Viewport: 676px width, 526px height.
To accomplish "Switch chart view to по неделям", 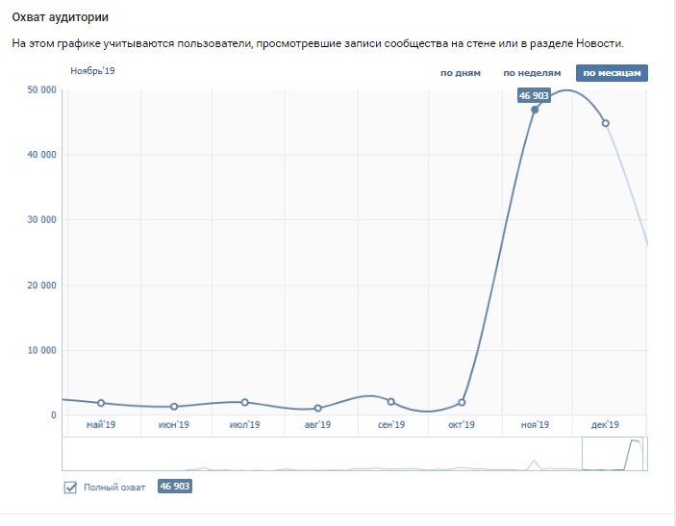I will pyautogui.click(x=532, y=73).
